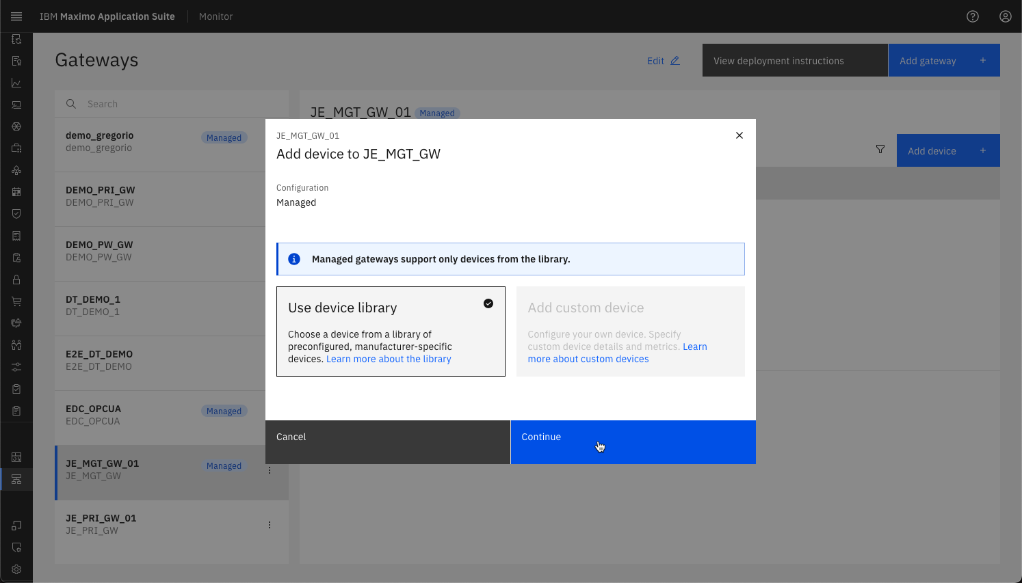Screen dimensions: 1022x583
Task: Open the hamburger navigation menu
Action: (x=16, y=16)
